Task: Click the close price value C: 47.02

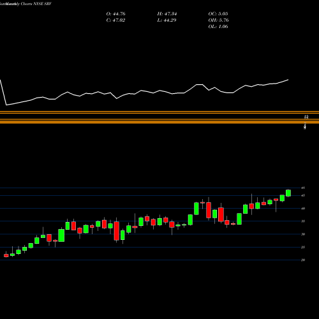Action: (115, 20)
